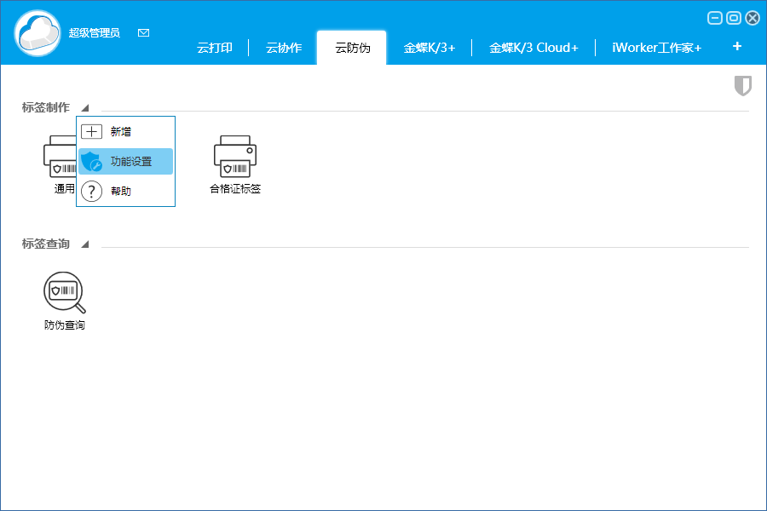Screen dimensions: 767x511
Task: Open the mail envelope icon
Action: [143, 32]
